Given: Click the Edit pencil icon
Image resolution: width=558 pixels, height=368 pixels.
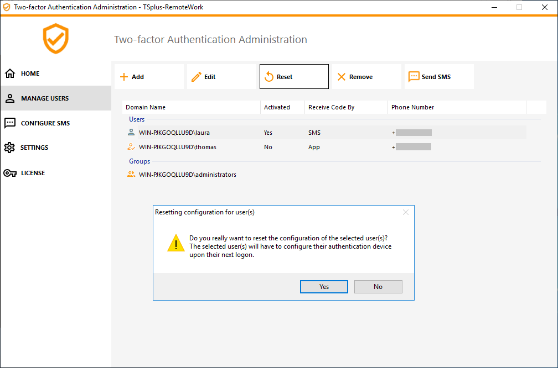Looking at the screenshot, I should [x=196, y=77].
